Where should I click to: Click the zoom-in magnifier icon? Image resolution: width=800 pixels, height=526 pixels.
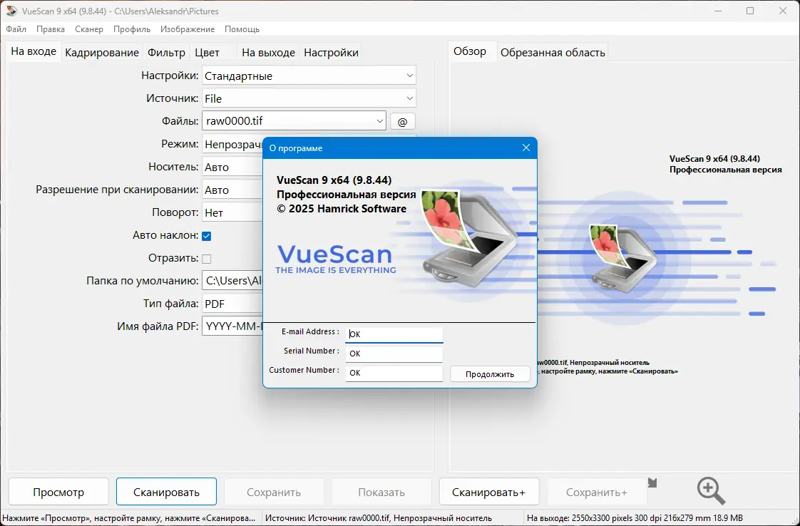point(711,491)
